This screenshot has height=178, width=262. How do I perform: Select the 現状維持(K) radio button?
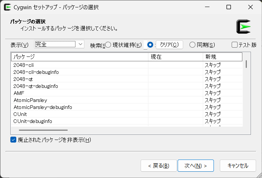[108, 45]
